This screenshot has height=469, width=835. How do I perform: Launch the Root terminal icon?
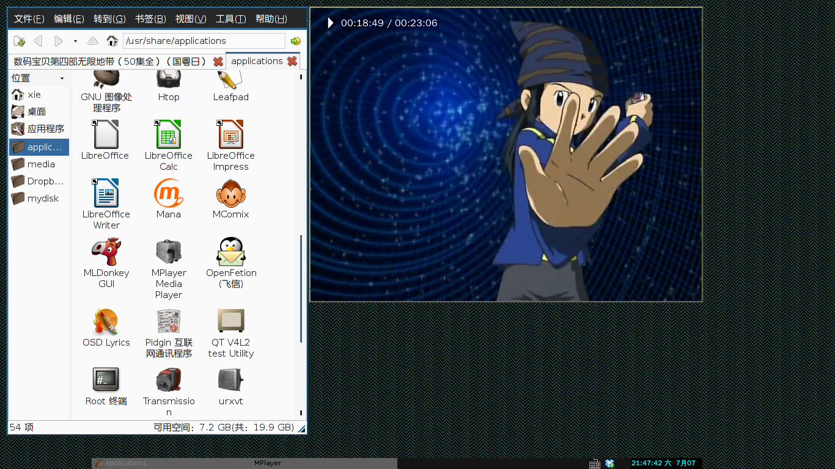106,380
